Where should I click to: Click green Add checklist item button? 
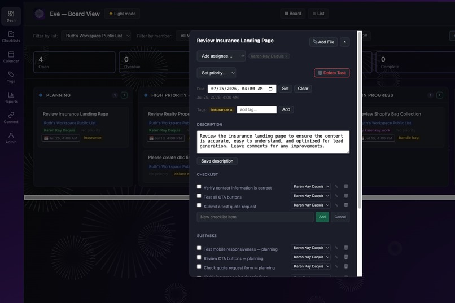[x=322, y=217]
